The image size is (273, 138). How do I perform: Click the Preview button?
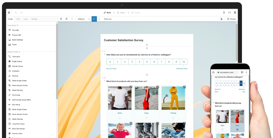click(x=232, y=19)
